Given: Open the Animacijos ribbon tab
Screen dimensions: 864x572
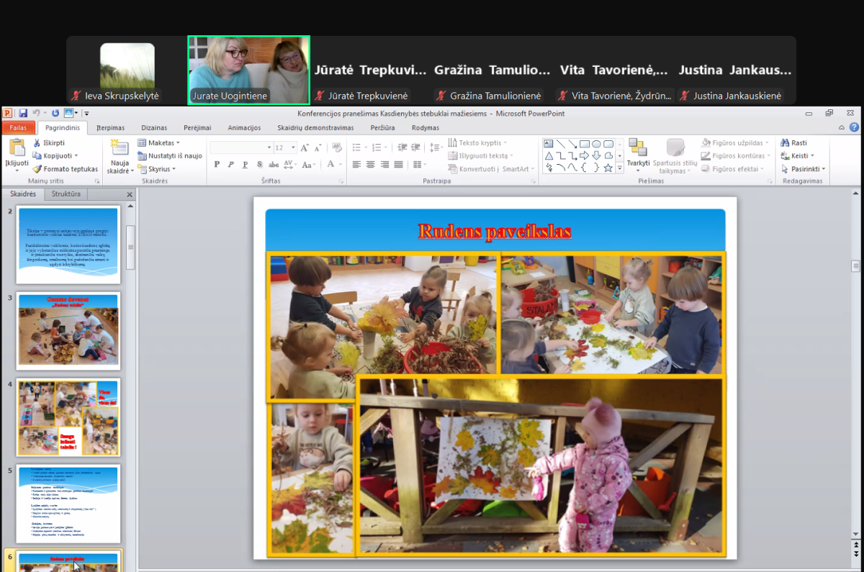Looking at the screenshot, I should point(244,128).
